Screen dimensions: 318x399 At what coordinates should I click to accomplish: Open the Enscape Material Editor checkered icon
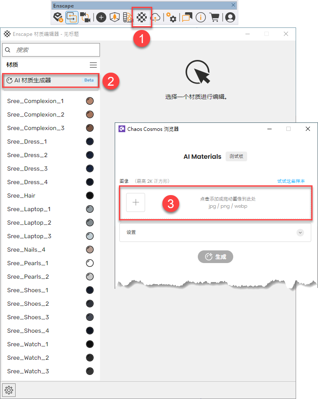pos(142,17)
